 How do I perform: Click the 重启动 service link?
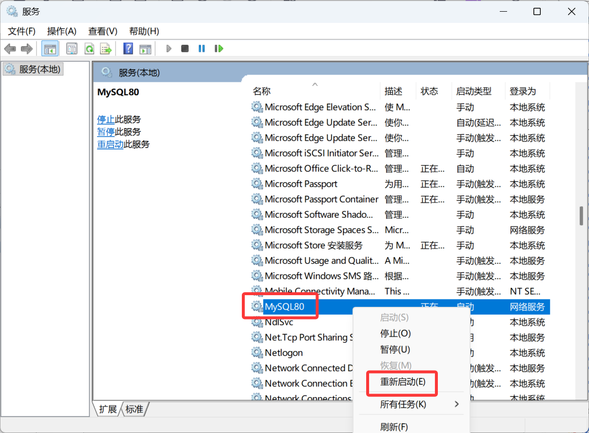[111, 144]
